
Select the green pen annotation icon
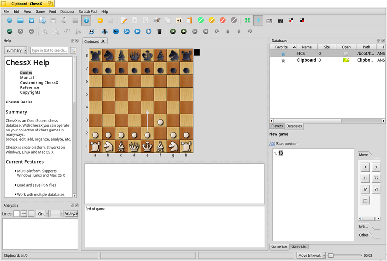click(201, 20)
